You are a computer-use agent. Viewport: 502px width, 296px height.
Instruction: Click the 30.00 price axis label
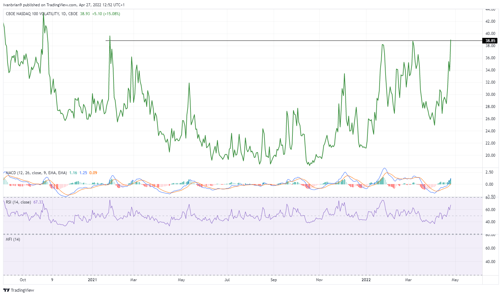pos(490,94)
